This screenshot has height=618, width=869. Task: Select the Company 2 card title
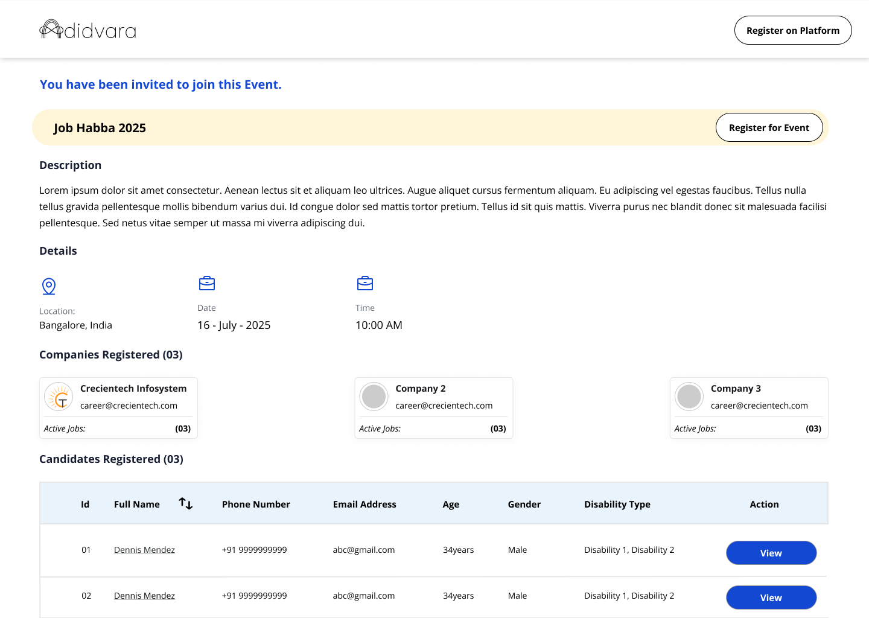point(421,389)
